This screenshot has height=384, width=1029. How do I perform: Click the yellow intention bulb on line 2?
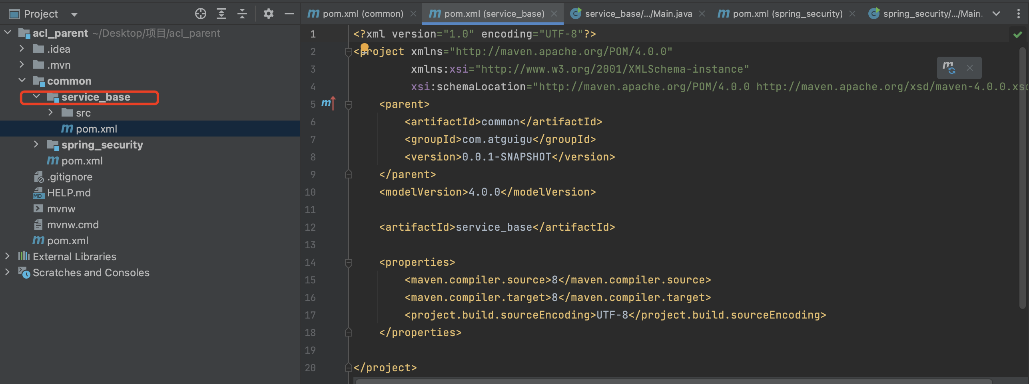pos(364,48)
